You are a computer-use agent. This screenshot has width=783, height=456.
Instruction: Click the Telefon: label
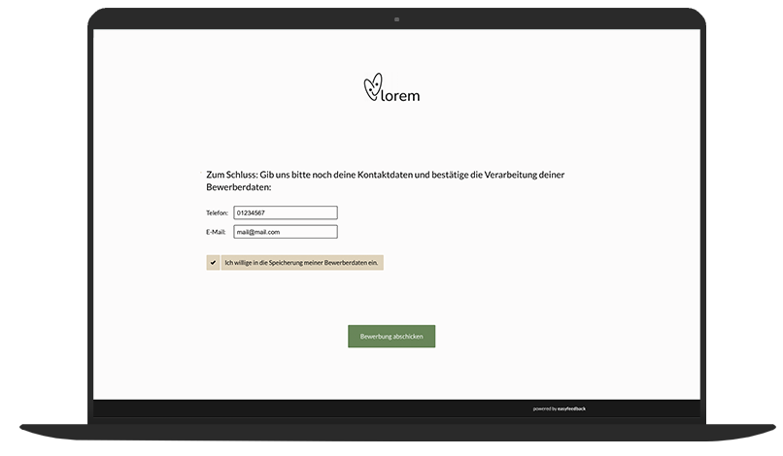217,212
